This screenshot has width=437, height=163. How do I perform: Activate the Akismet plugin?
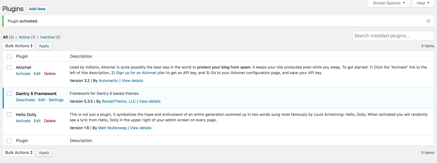23,73
